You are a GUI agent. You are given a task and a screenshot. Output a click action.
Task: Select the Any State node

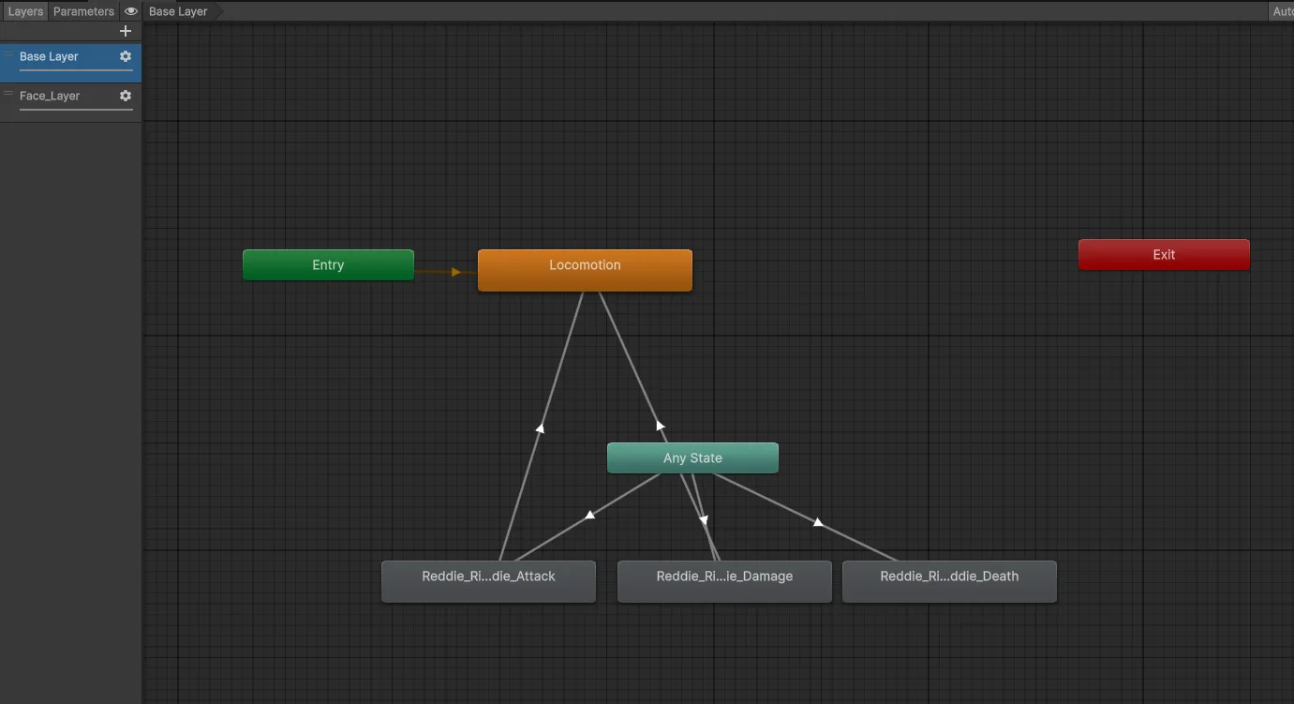[692, 458]
